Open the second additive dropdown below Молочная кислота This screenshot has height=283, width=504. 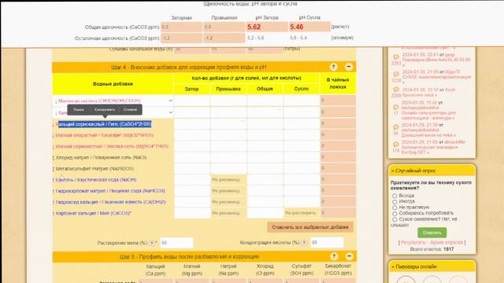[x=113, y=112]
